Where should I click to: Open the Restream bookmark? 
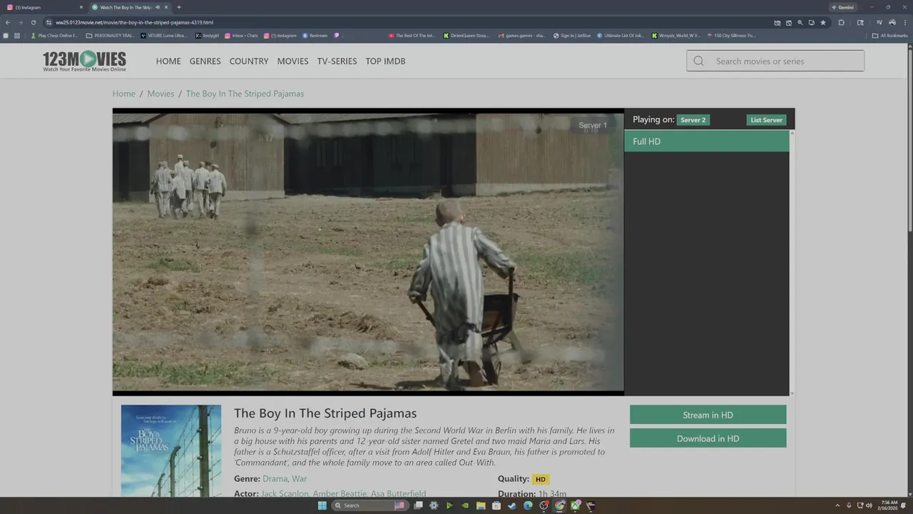(315, 35)
